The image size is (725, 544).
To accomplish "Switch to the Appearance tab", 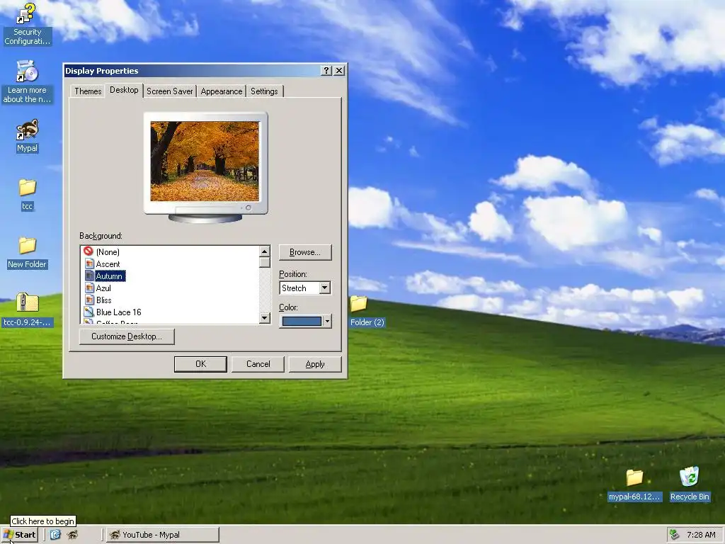I will (222, 91).
